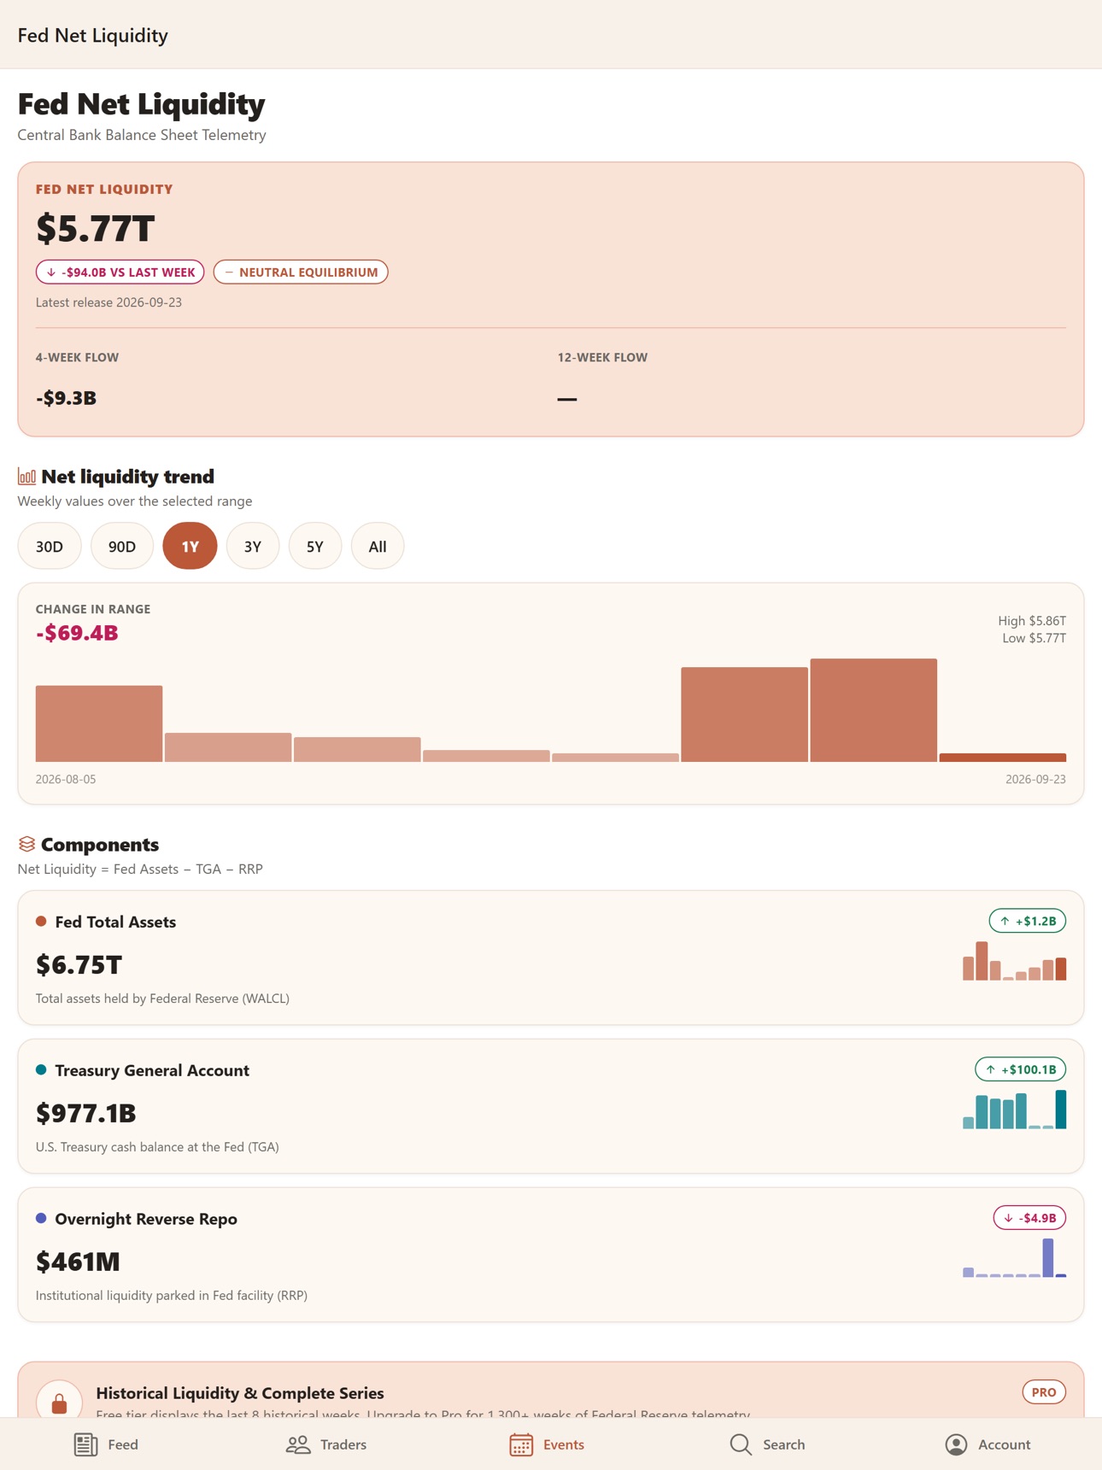Click the $461M reverse repo value
The width and height of the screenshot is (1102, 1470).
78,1262
